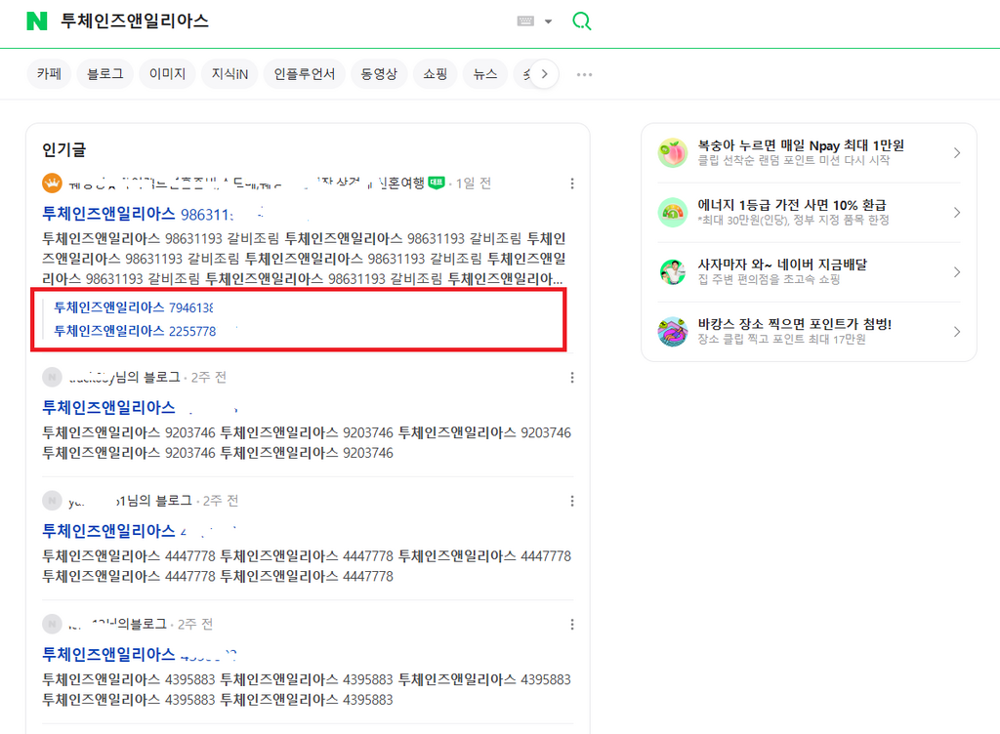Open 사자마자 와~ 네이버 지금배달
1000x734 pixels.
[782, 264]
